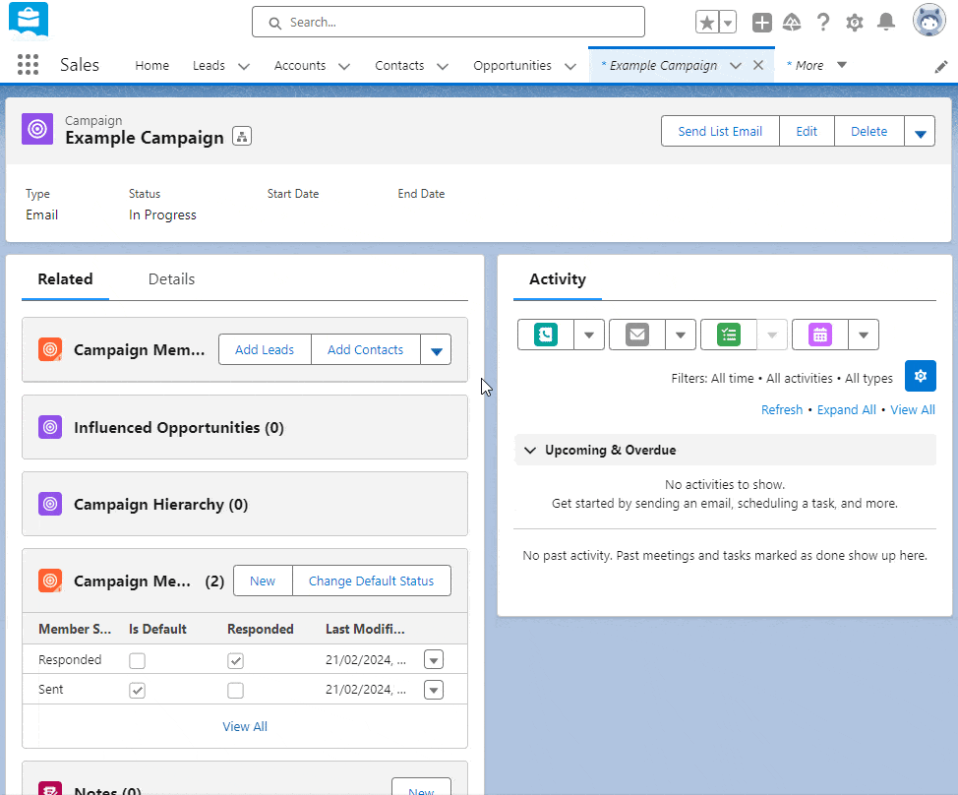The width and height of the screenshot is (958, 795).
Task: Toggle Is Default for Sent row
Action: (x=137, y=691)
